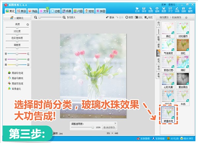Screen dimensions: 198x143
Task: Click the Save (保存) toolbar icon
Action: [145, 10]
